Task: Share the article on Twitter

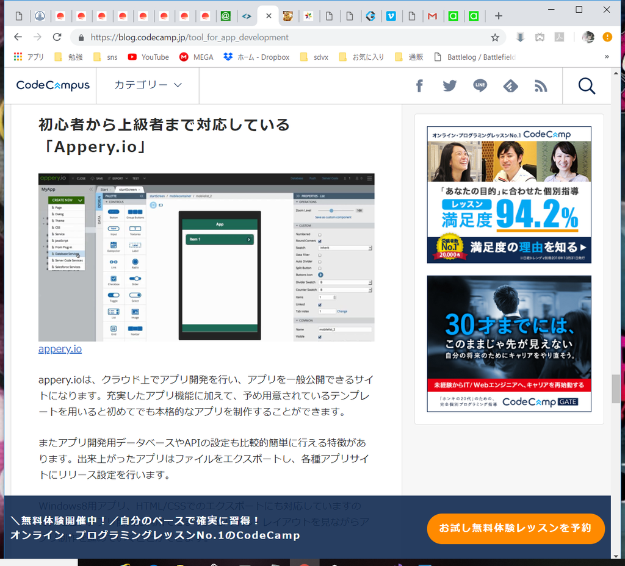Action: tap(450, 85)
